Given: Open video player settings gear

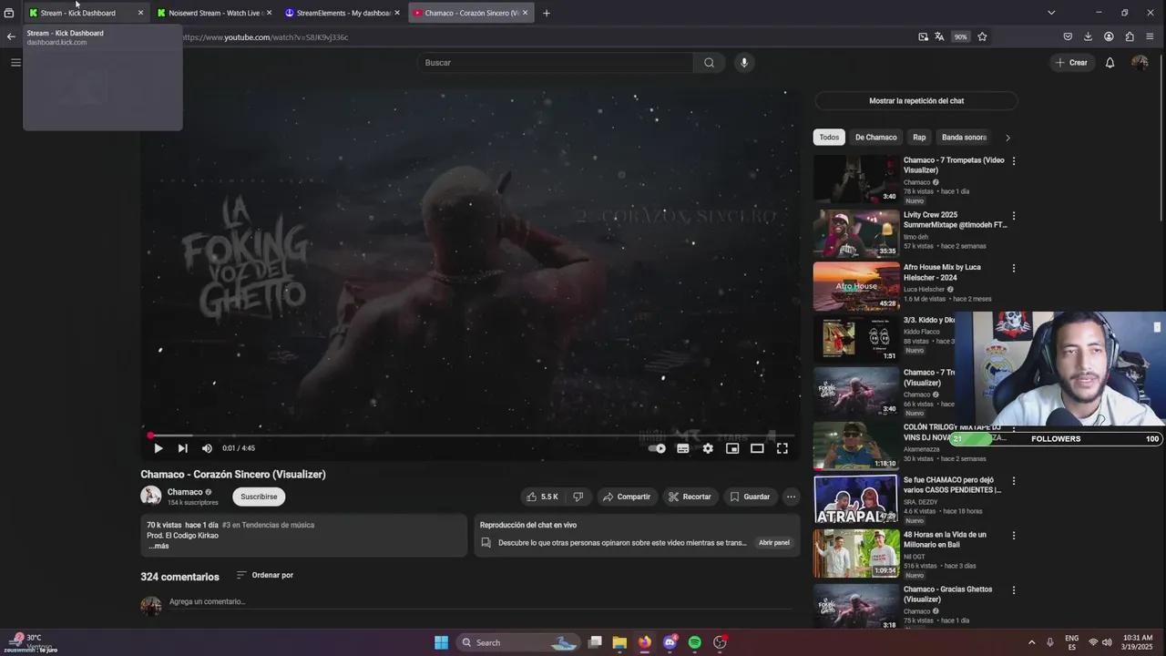Looking at the screenshot, I should click(708, 448).
